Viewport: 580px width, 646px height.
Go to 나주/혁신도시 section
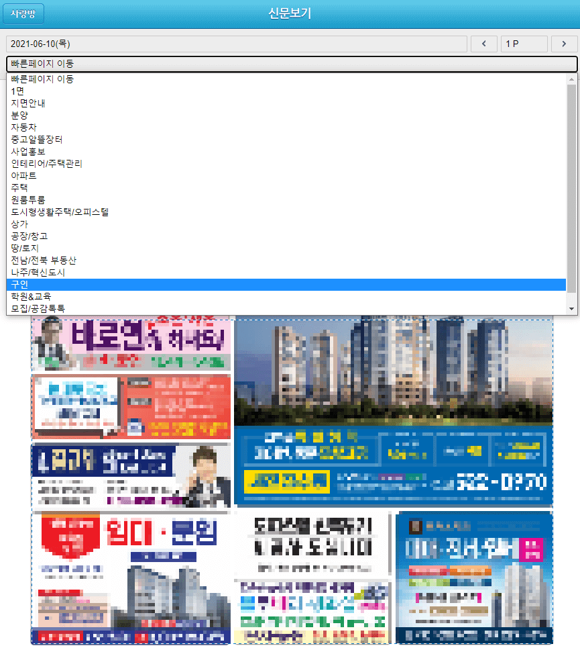coord(286,273)
